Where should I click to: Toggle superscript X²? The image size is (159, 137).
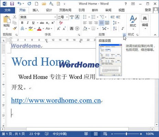(x=53, y=23)
